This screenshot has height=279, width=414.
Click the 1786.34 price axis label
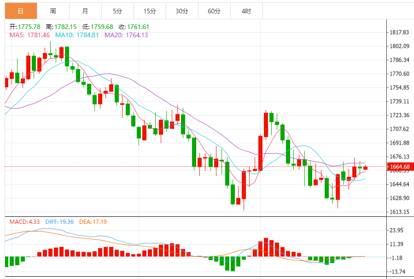(399, 60)
